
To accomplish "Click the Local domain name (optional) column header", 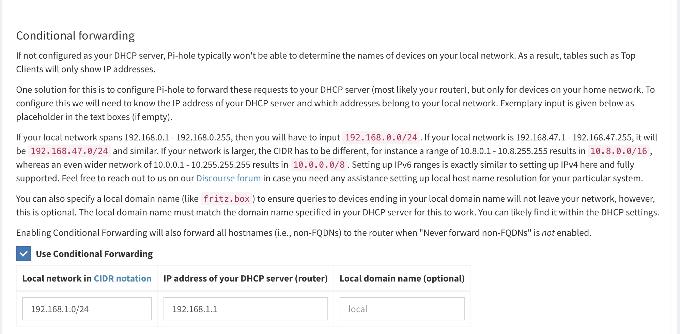I will click(402, 278).
